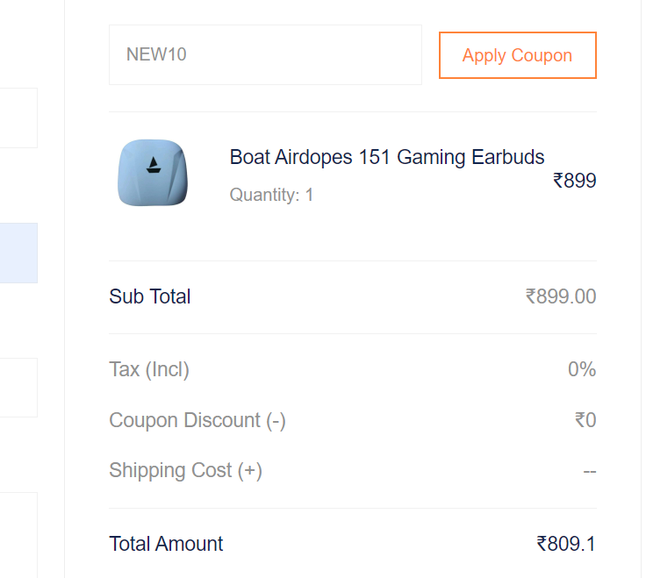Focus the NEW10 coupon code field
This screenshot has width=646, height=578.
click(265, 54)
